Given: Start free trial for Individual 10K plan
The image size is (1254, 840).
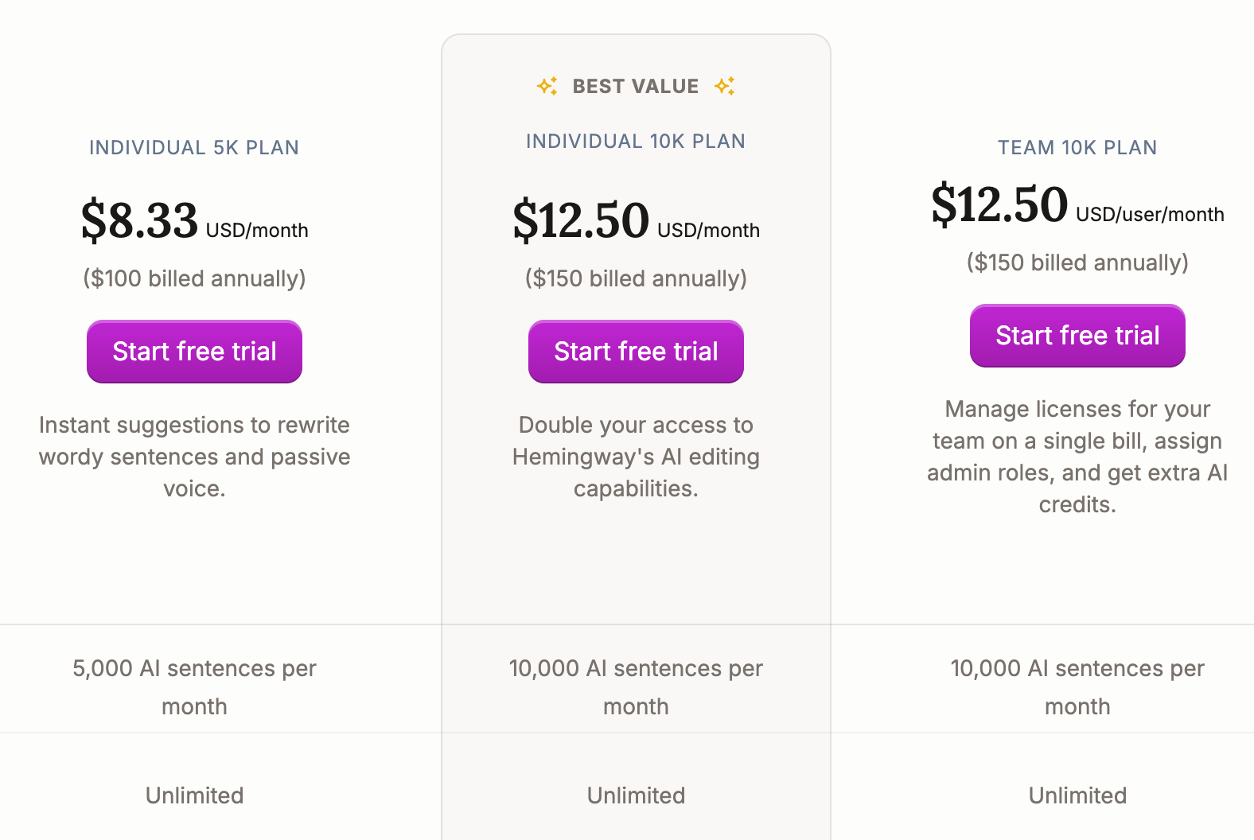Looking at the screenshot, I should coord(636,352).
